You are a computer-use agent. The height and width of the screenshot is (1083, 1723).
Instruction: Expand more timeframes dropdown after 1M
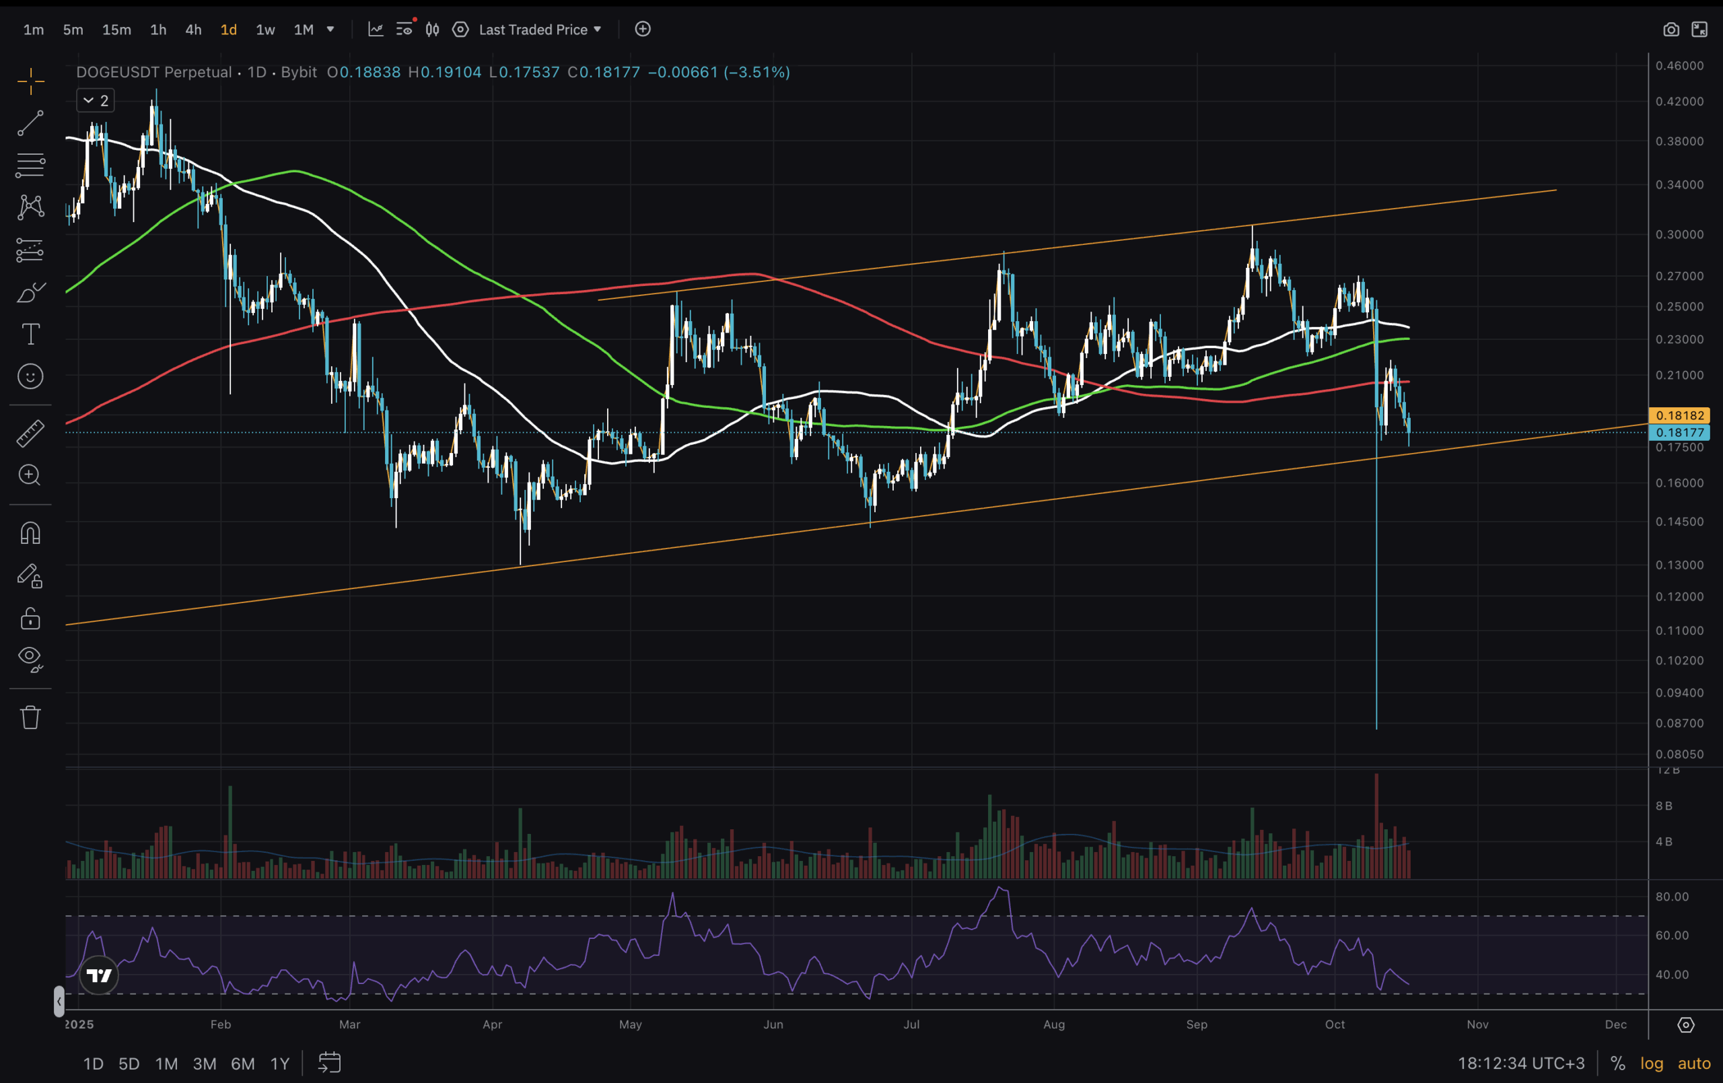tap(330, 30)
